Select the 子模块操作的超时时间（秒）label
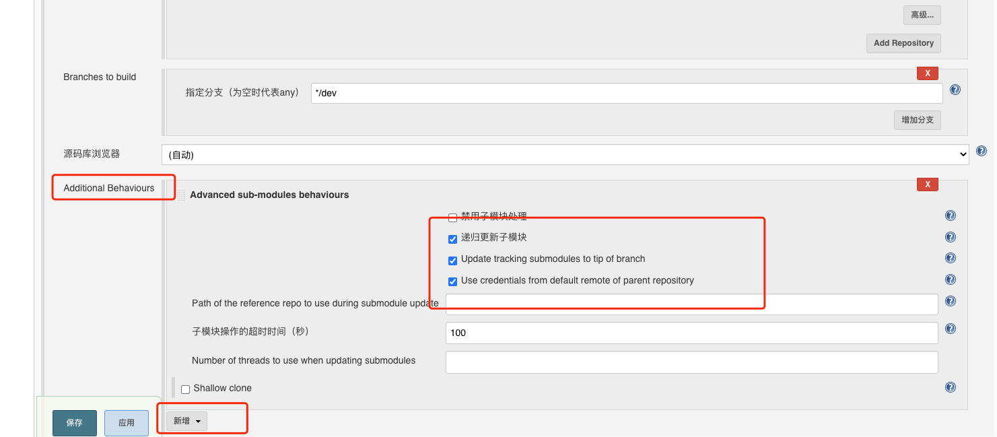This screenshot has height=437, width=997. pos(250,331)
